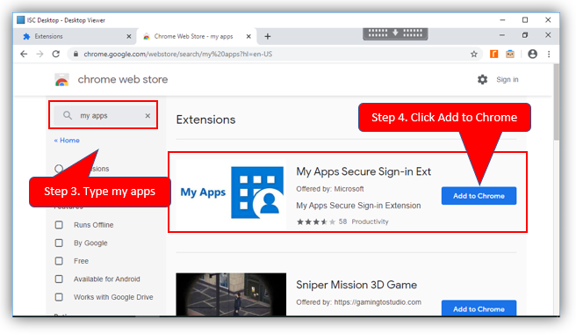Open the Chrome three-dot menu
This screenshot has width=576, height=334.
549,54
